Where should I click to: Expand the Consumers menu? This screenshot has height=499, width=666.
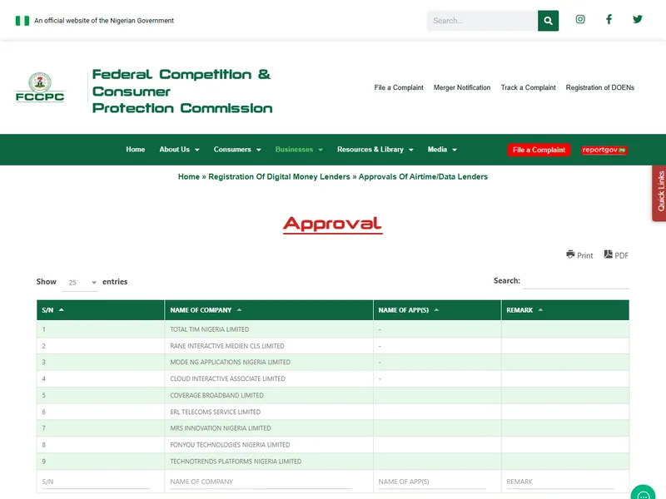point(237,150)
